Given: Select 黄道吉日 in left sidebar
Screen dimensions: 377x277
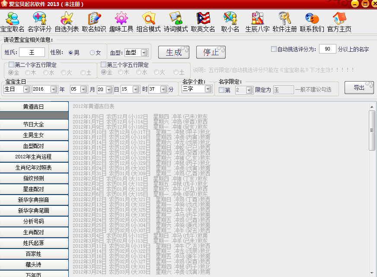Looking at the screenshot, I should pos(34,107).
